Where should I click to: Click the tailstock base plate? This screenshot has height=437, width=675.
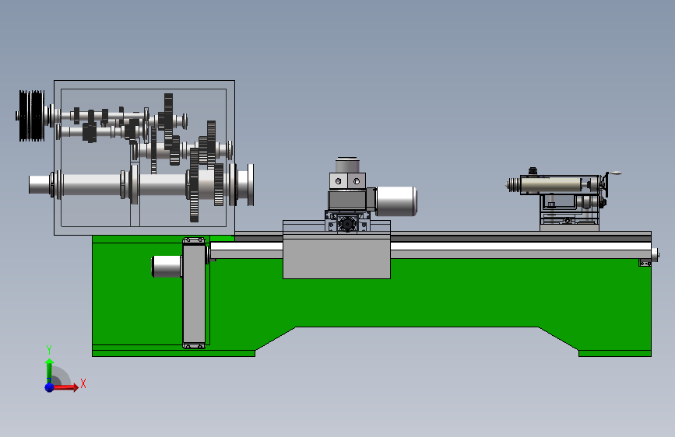569,228
